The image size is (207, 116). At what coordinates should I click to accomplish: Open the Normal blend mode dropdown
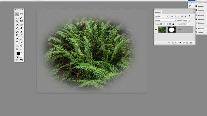165,20
